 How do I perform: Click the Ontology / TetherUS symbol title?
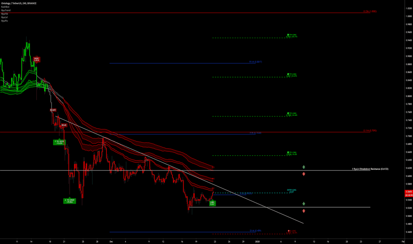19,3
